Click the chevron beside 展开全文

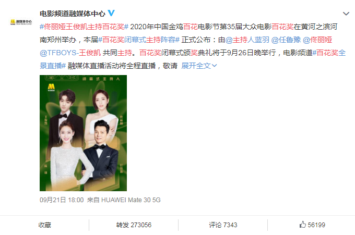(x=214, y=66)
